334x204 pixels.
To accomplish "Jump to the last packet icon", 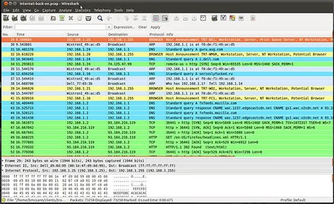I will (144, 18).
